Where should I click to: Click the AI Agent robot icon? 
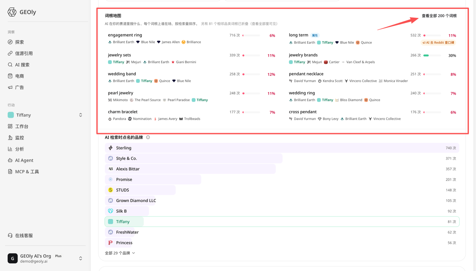click(x=10, y=160)
